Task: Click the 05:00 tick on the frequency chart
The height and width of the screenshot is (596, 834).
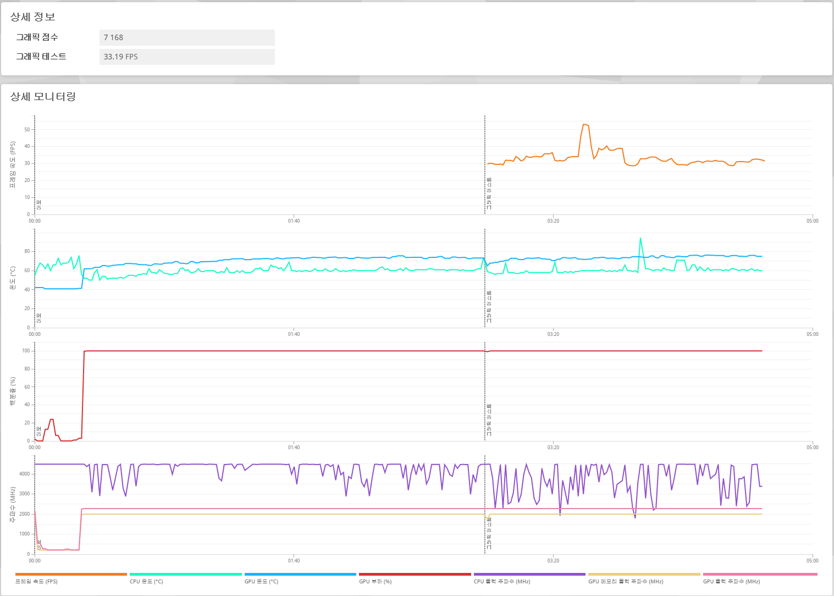Action: (812, 561)
